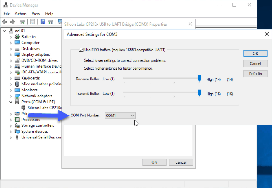
Task: Click the ad-01 computer root icon
Action: 11,31
